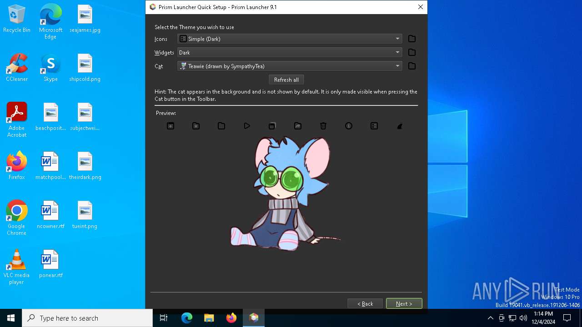Select the subjectwei desktop image file
Viewport: 582px width, 327px height.
click(85, 117)
